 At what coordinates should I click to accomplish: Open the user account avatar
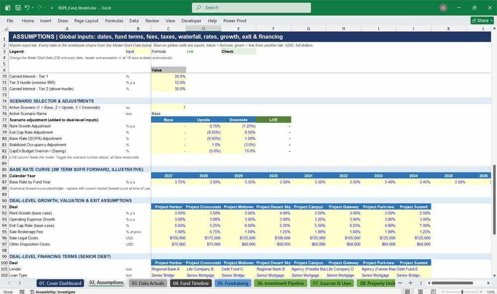tap(443, 7)
